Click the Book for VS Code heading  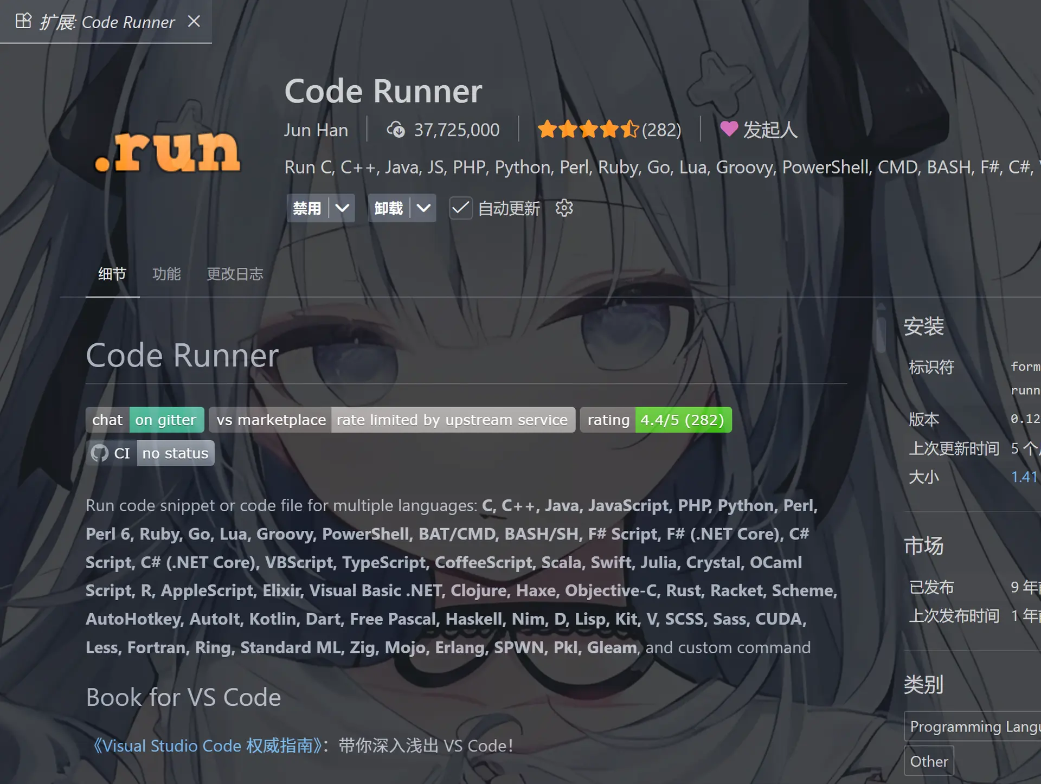[x=183, y=697]
